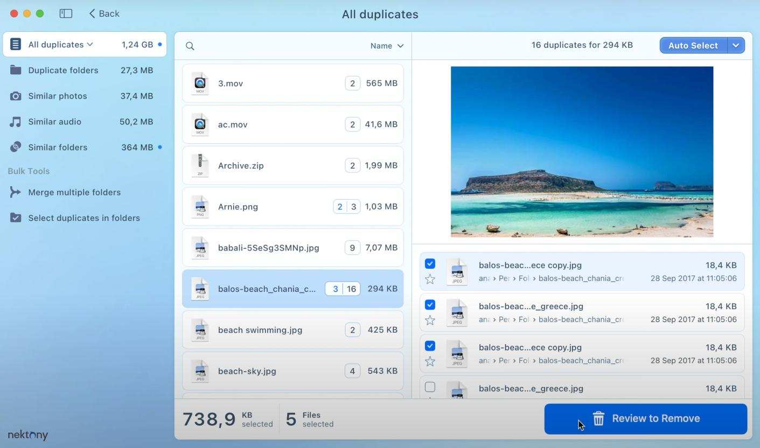This screenshot has height=448, width=760.
Task: Click the beach preview thumbnail image
Action: pyautogui.click(x=582, y=151)
